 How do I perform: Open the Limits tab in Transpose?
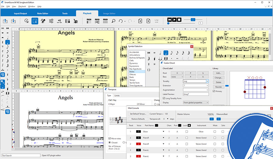pyautogui.click(x=117, y=96)
